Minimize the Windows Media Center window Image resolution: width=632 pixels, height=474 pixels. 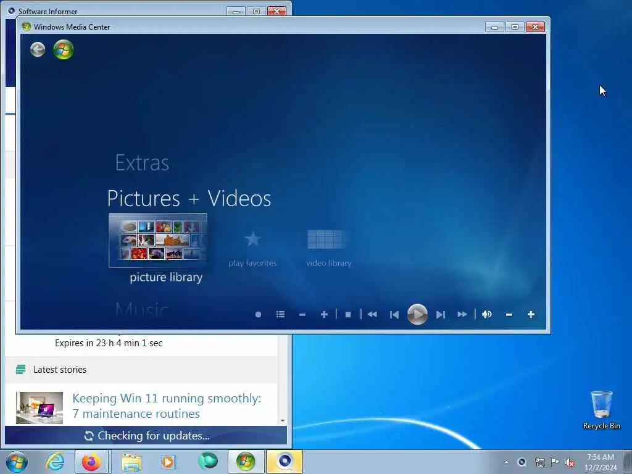[x=494, y=27]
